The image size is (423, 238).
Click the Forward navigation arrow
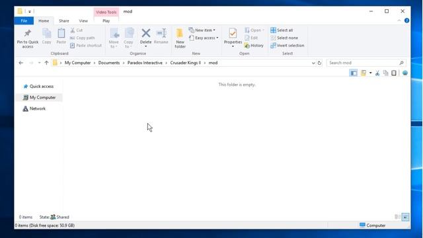click(31, 63)
